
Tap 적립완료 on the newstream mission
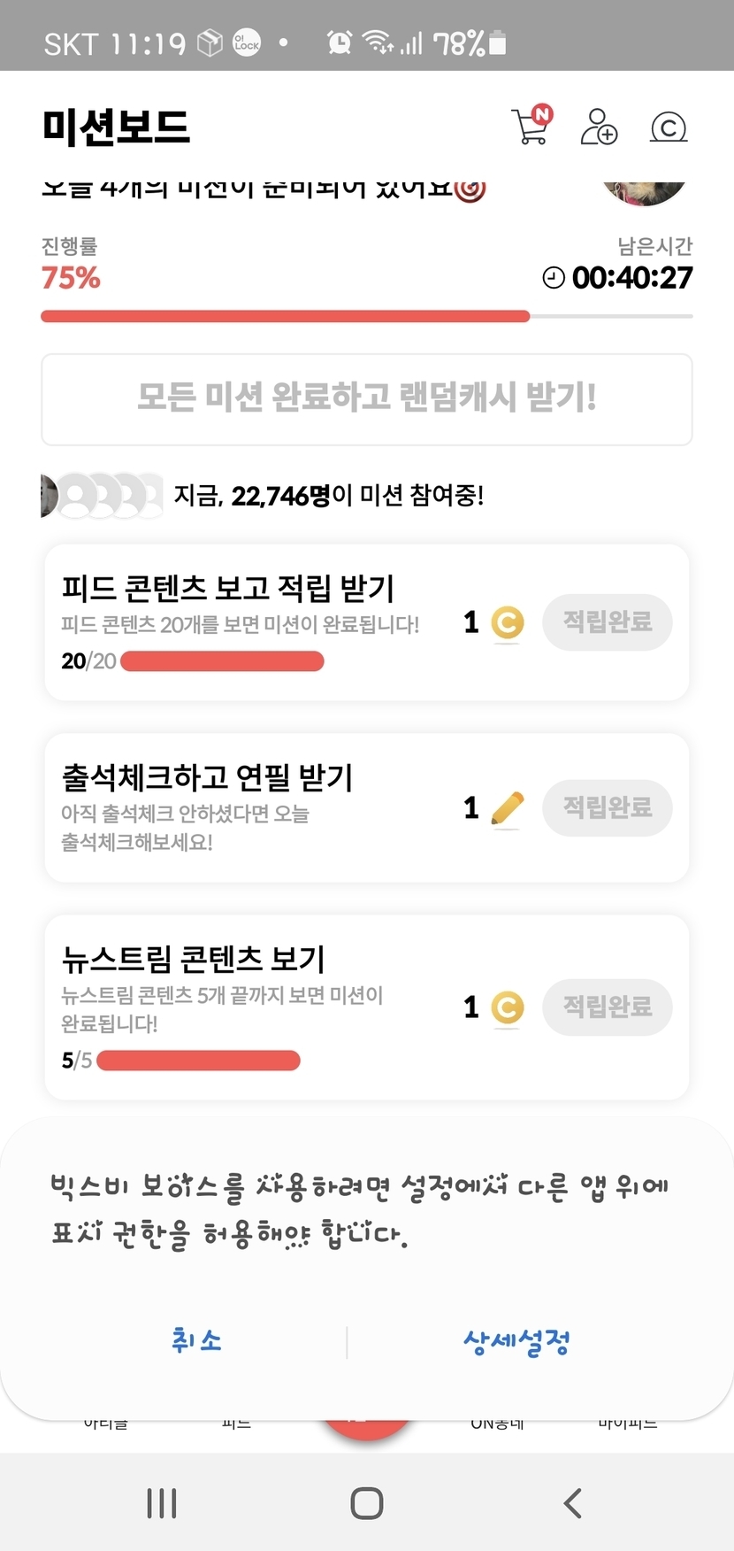(x=608, y=1007)
